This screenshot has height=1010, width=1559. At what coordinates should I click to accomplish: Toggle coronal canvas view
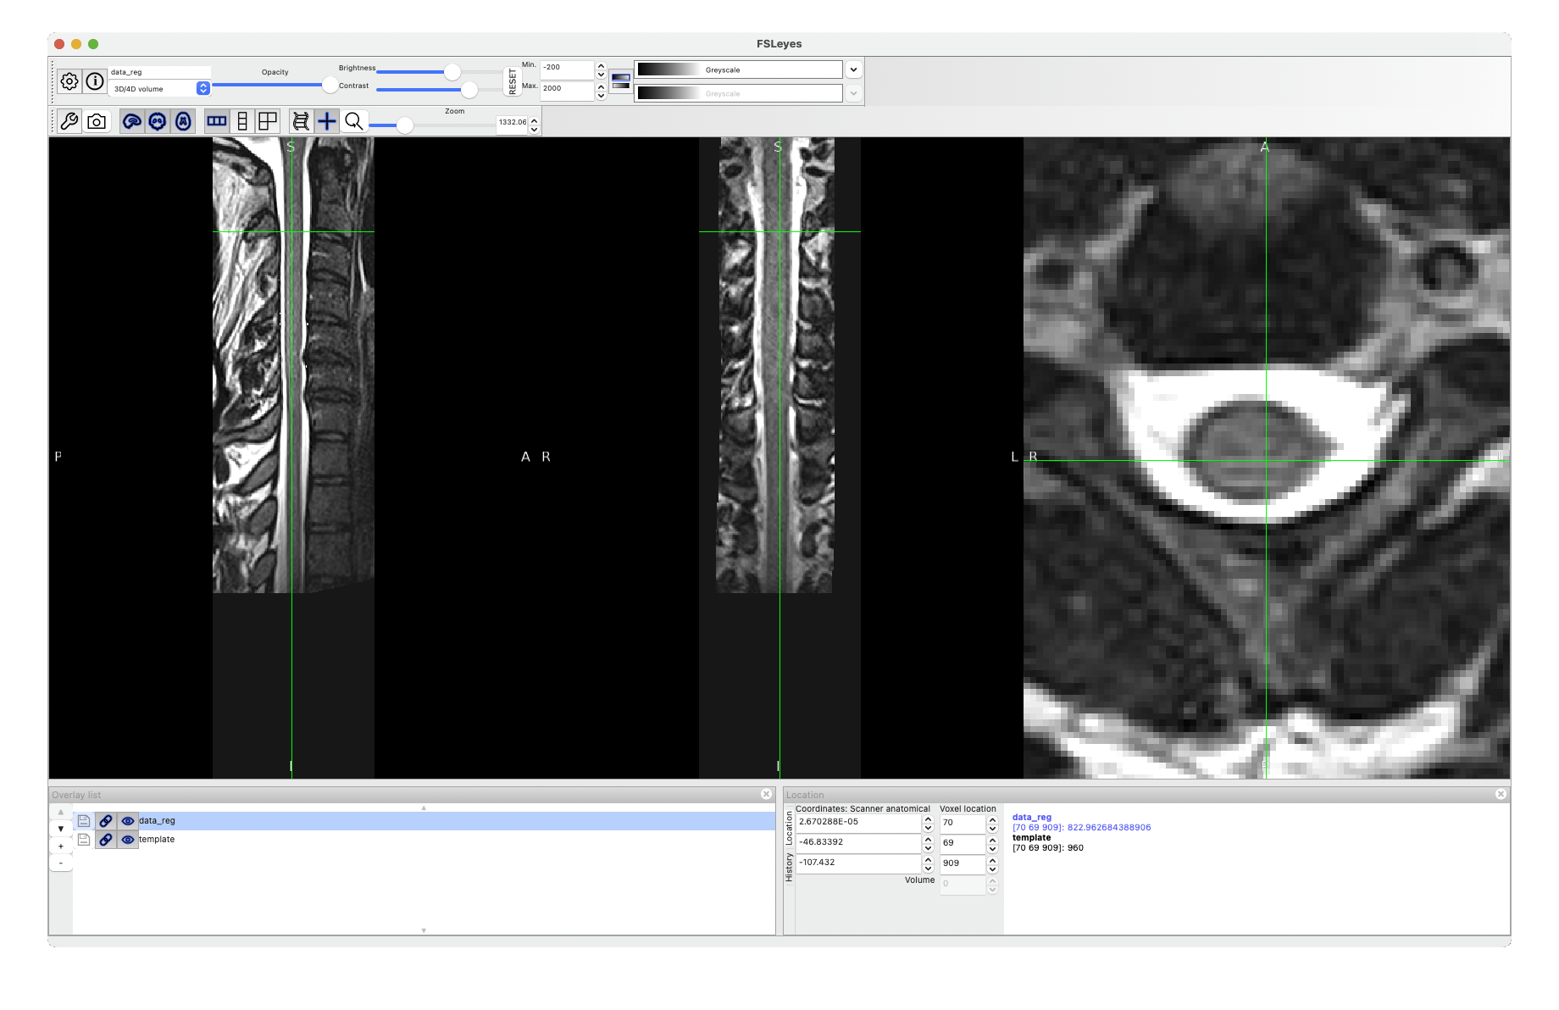158,121
